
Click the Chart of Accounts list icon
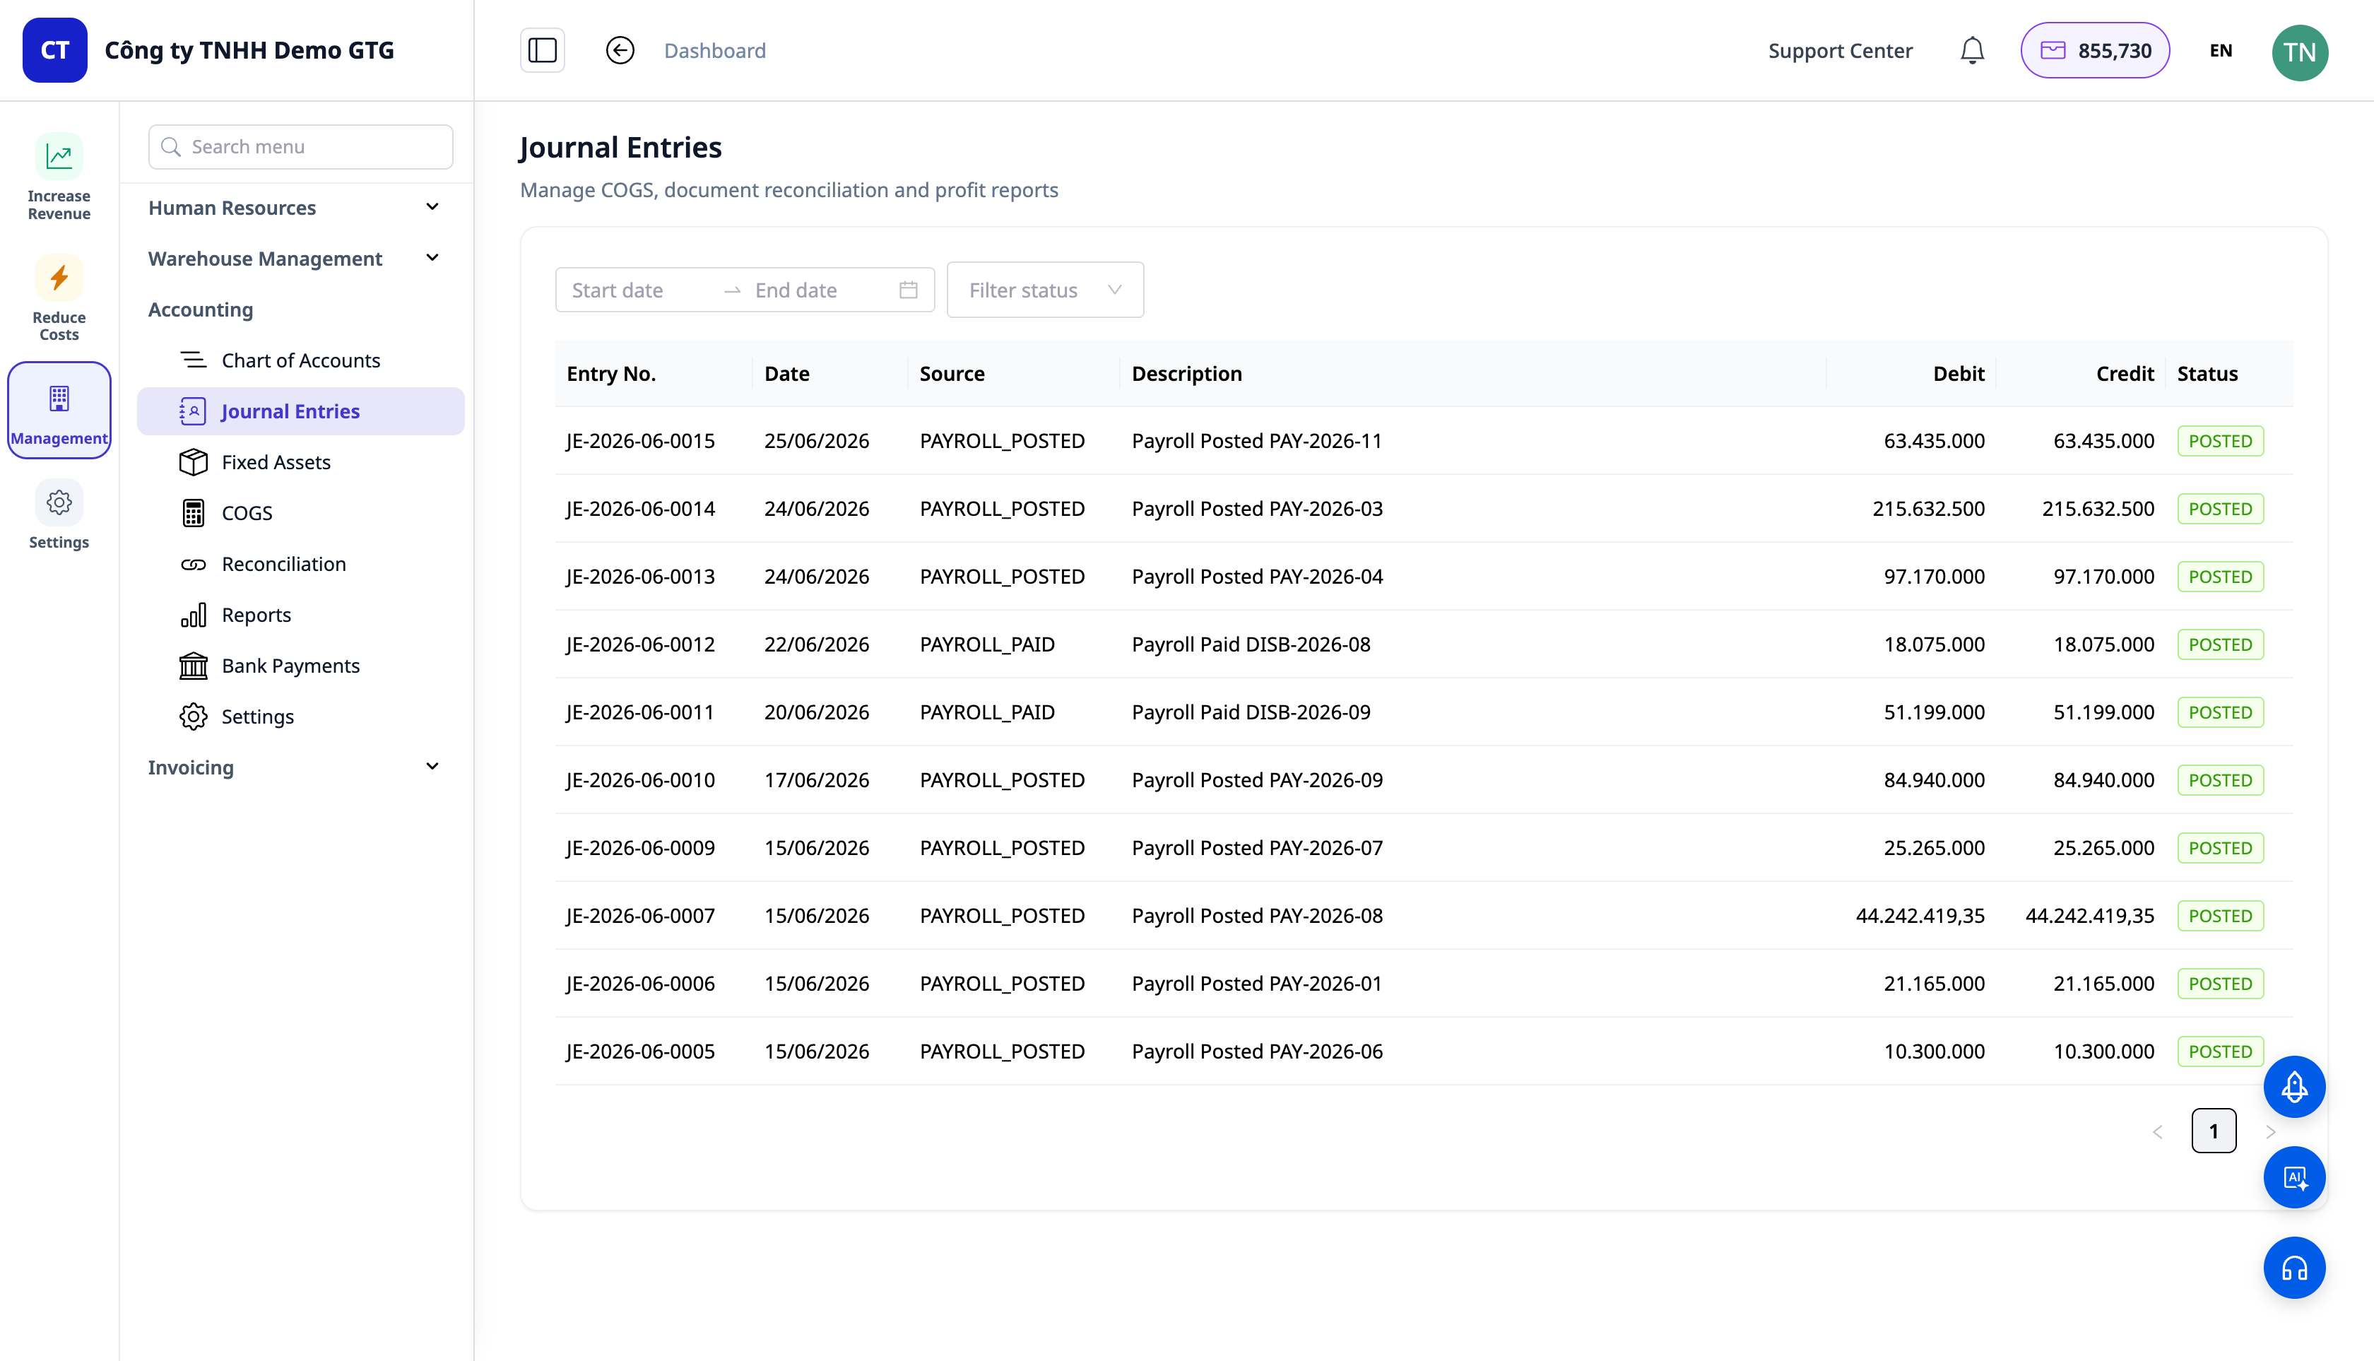tap(194, 360)
